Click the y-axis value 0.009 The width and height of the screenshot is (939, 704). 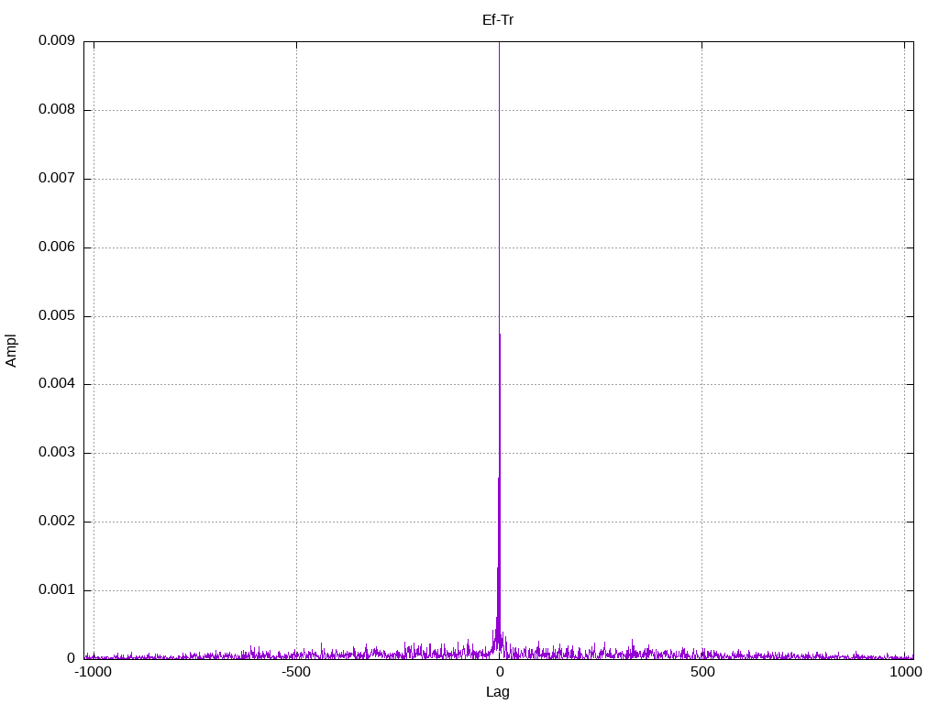tap(57, 40)
